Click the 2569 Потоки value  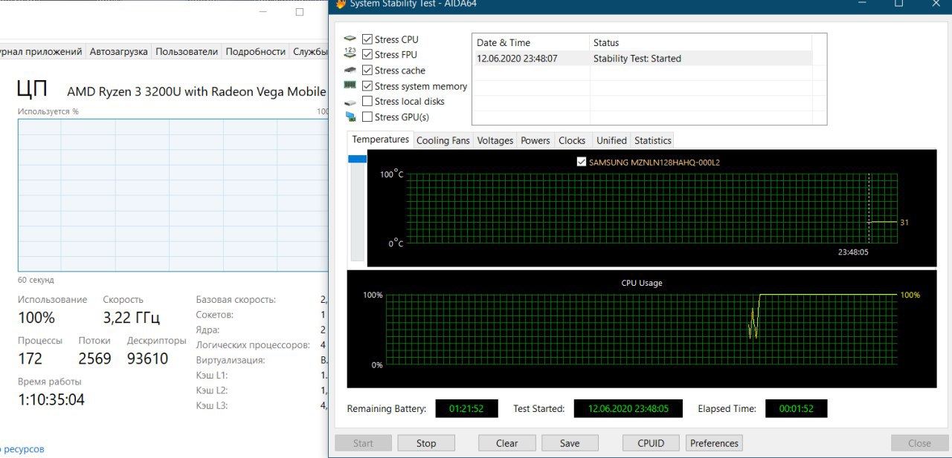pyautogui.click(x=94, y=359)
